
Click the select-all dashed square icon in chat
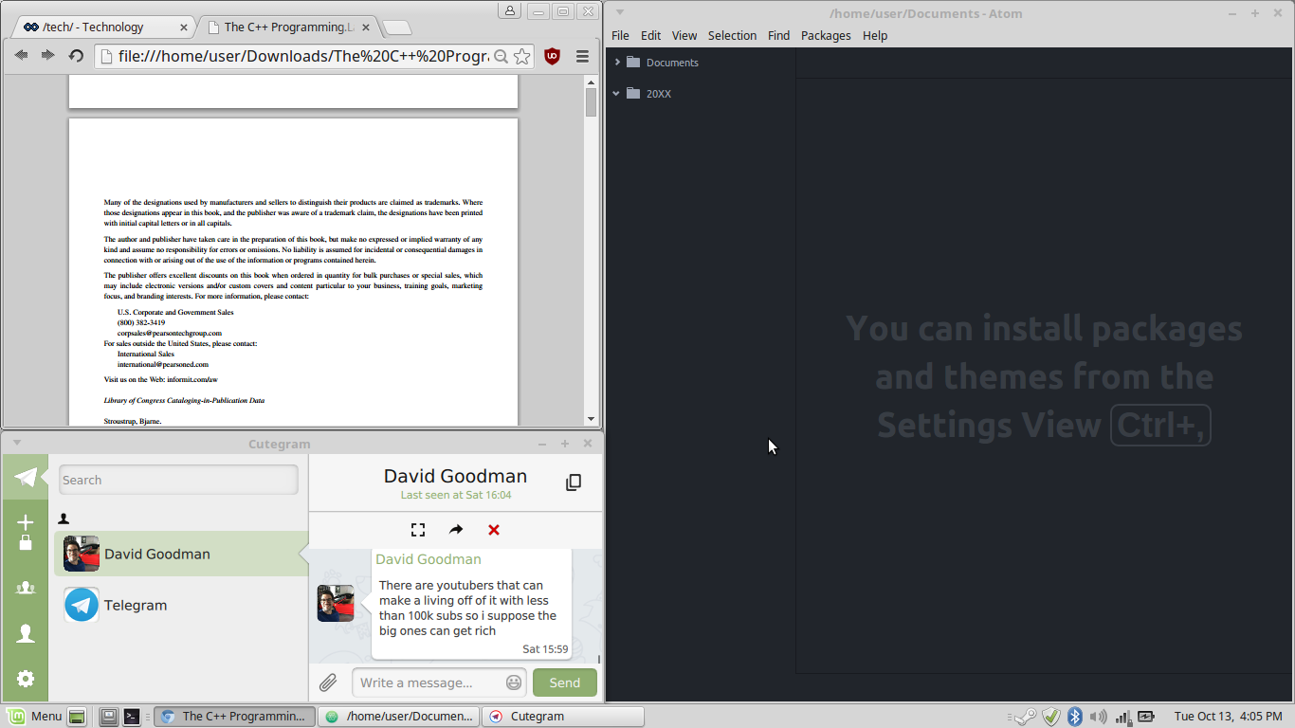point(418,530)
